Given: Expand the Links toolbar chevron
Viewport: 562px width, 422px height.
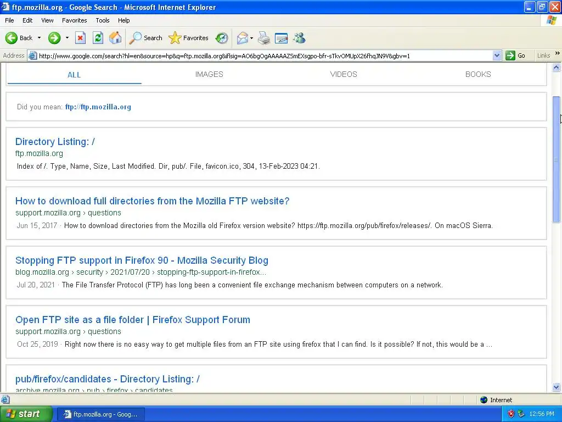Looking at the screenshot, I should pos(558,53).
